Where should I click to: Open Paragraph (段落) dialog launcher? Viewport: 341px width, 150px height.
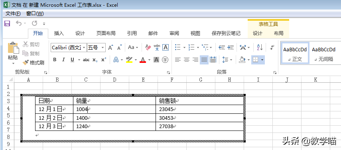(x=275, y=72)
